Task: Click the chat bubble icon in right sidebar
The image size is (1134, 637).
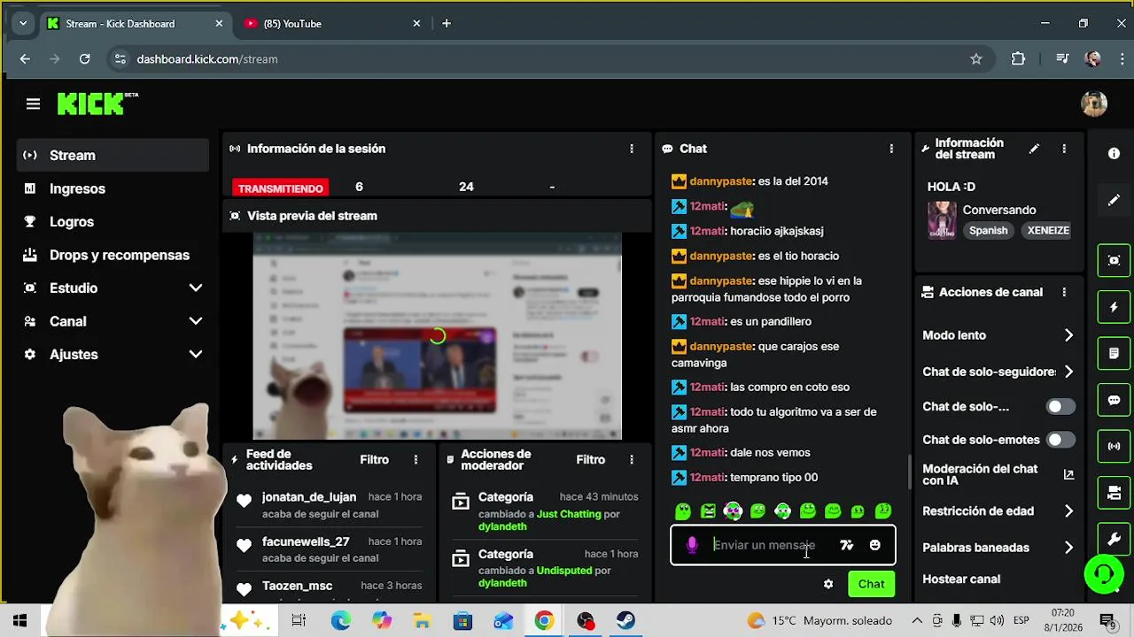Action: point(1114,400)
